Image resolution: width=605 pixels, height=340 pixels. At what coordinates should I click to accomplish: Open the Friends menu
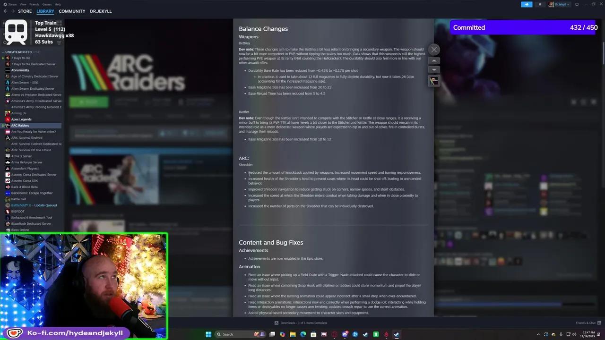tap(34, 4)
